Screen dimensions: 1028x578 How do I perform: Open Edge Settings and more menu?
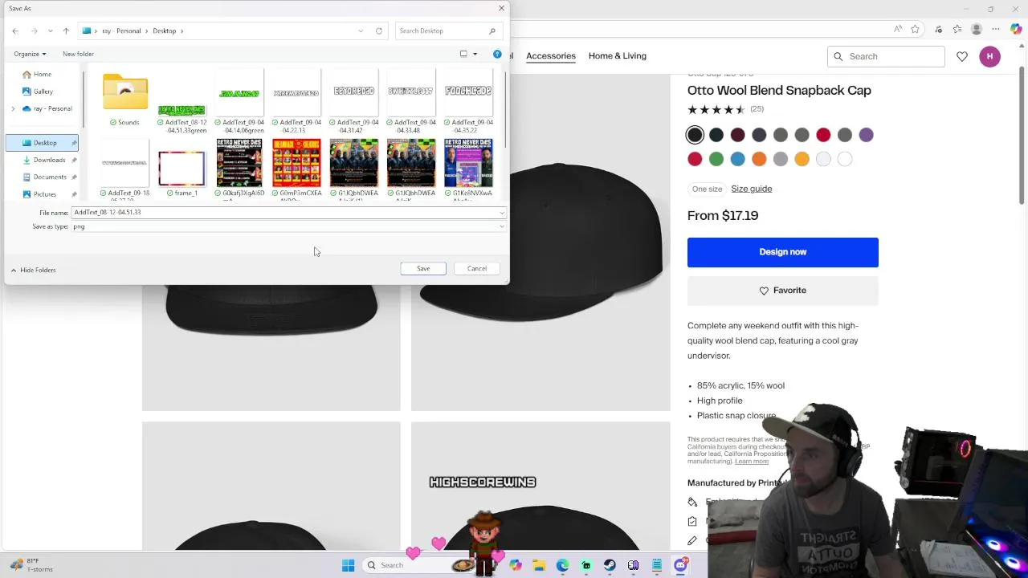point(997,30)
